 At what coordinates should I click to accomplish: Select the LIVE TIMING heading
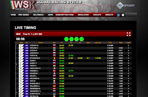click(x=25, y=28)
